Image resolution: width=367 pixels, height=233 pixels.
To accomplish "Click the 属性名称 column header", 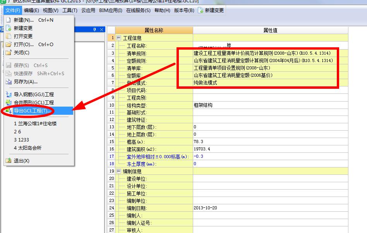I will tap(154, 30).
